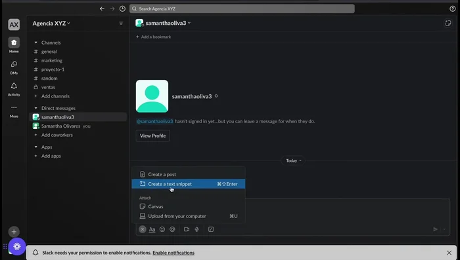The image size is (460, 260).
Task: Go forward using the right arrow
Action: pyautogui.click(x=112, y=9)
